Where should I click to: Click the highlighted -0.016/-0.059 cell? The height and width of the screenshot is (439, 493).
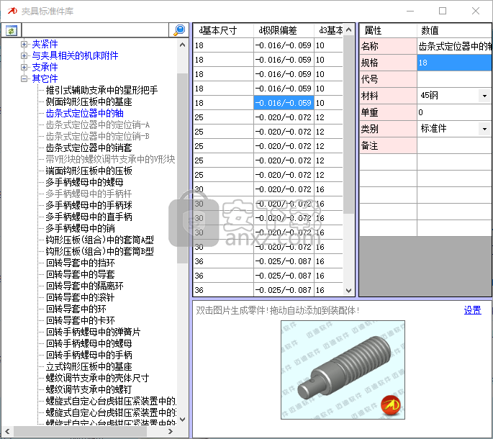point(284,103)
